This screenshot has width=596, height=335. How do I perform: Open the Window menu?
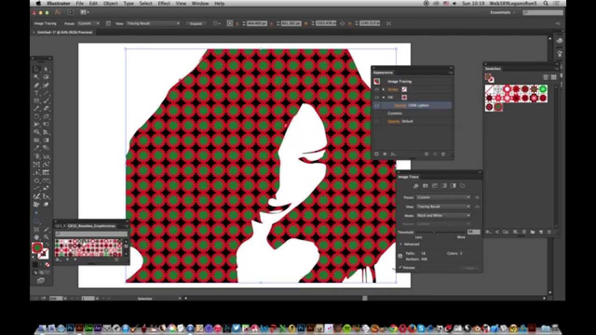pyautogui.click(x=200, y=3)
